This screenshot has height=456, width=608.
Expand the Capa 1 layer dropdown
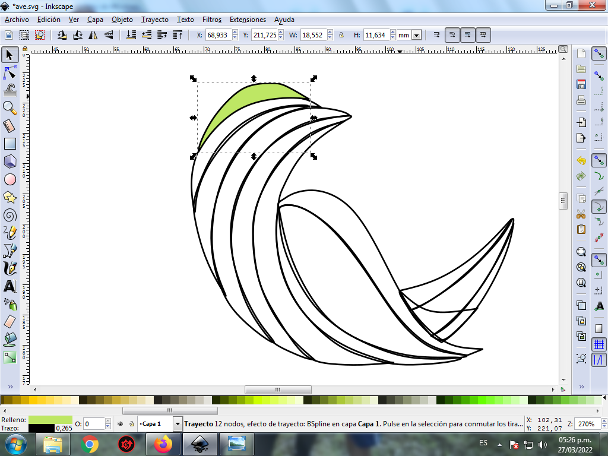[x=178, y=424]
